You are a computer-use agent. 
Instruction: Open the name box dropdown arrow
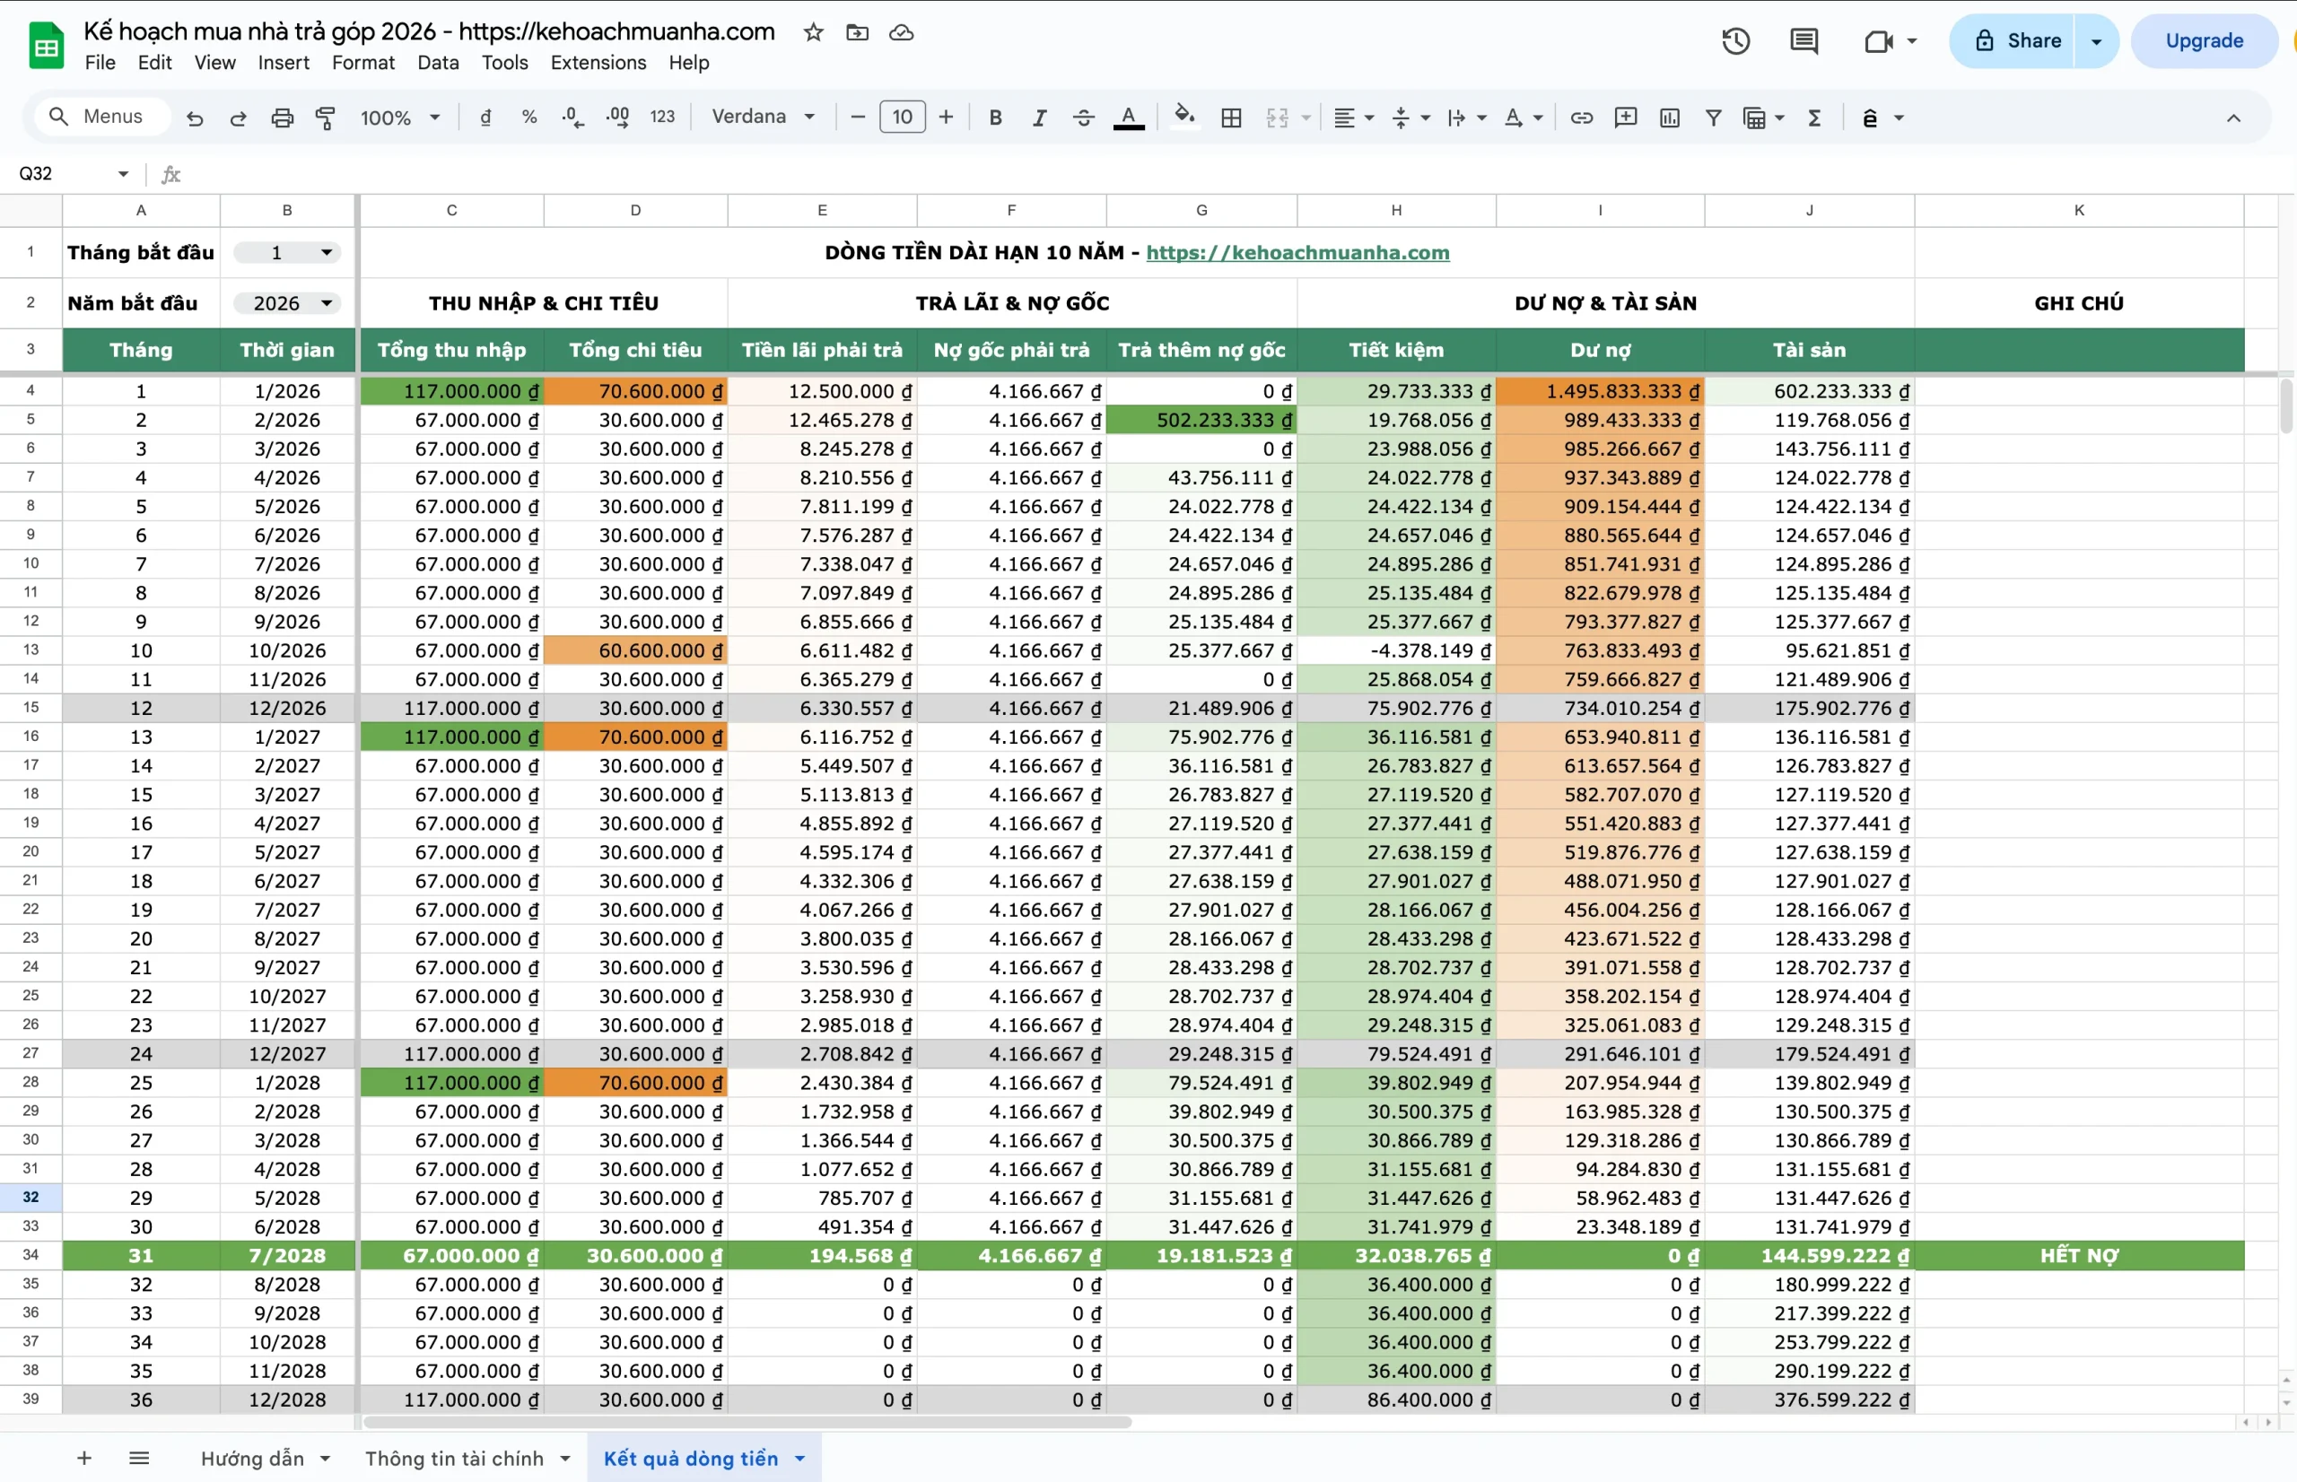[123, 174]
